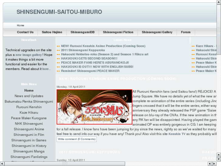Click the vertical scrollbar down arrow at bottom

[x=219, y=159]
